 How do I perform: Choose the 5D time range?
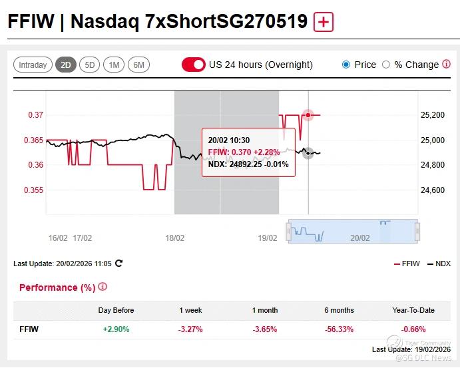click(89, 65)
